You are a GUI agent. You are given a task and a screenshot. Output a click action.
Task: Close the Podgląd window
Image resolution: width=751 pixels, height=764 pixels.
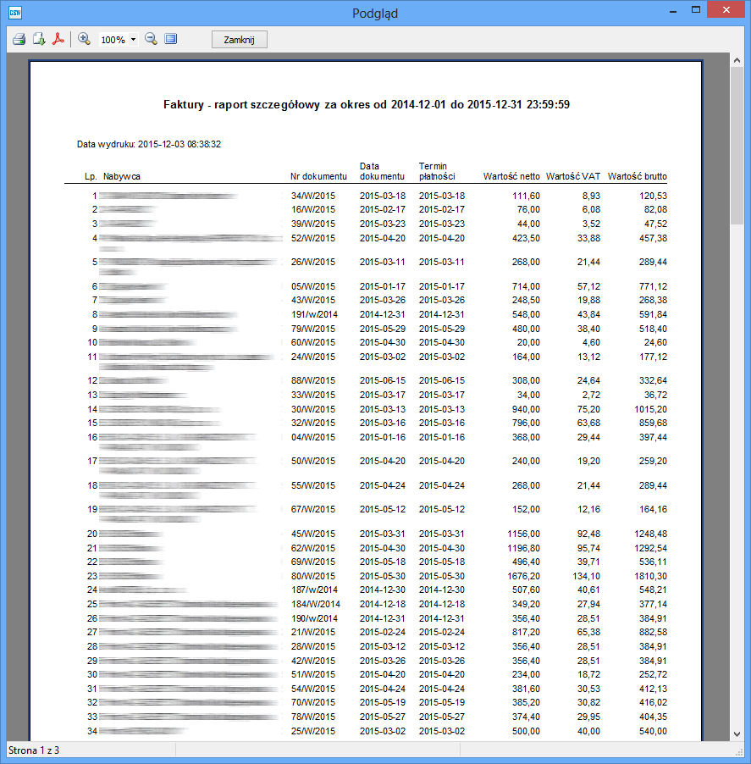tap(727, 10)
